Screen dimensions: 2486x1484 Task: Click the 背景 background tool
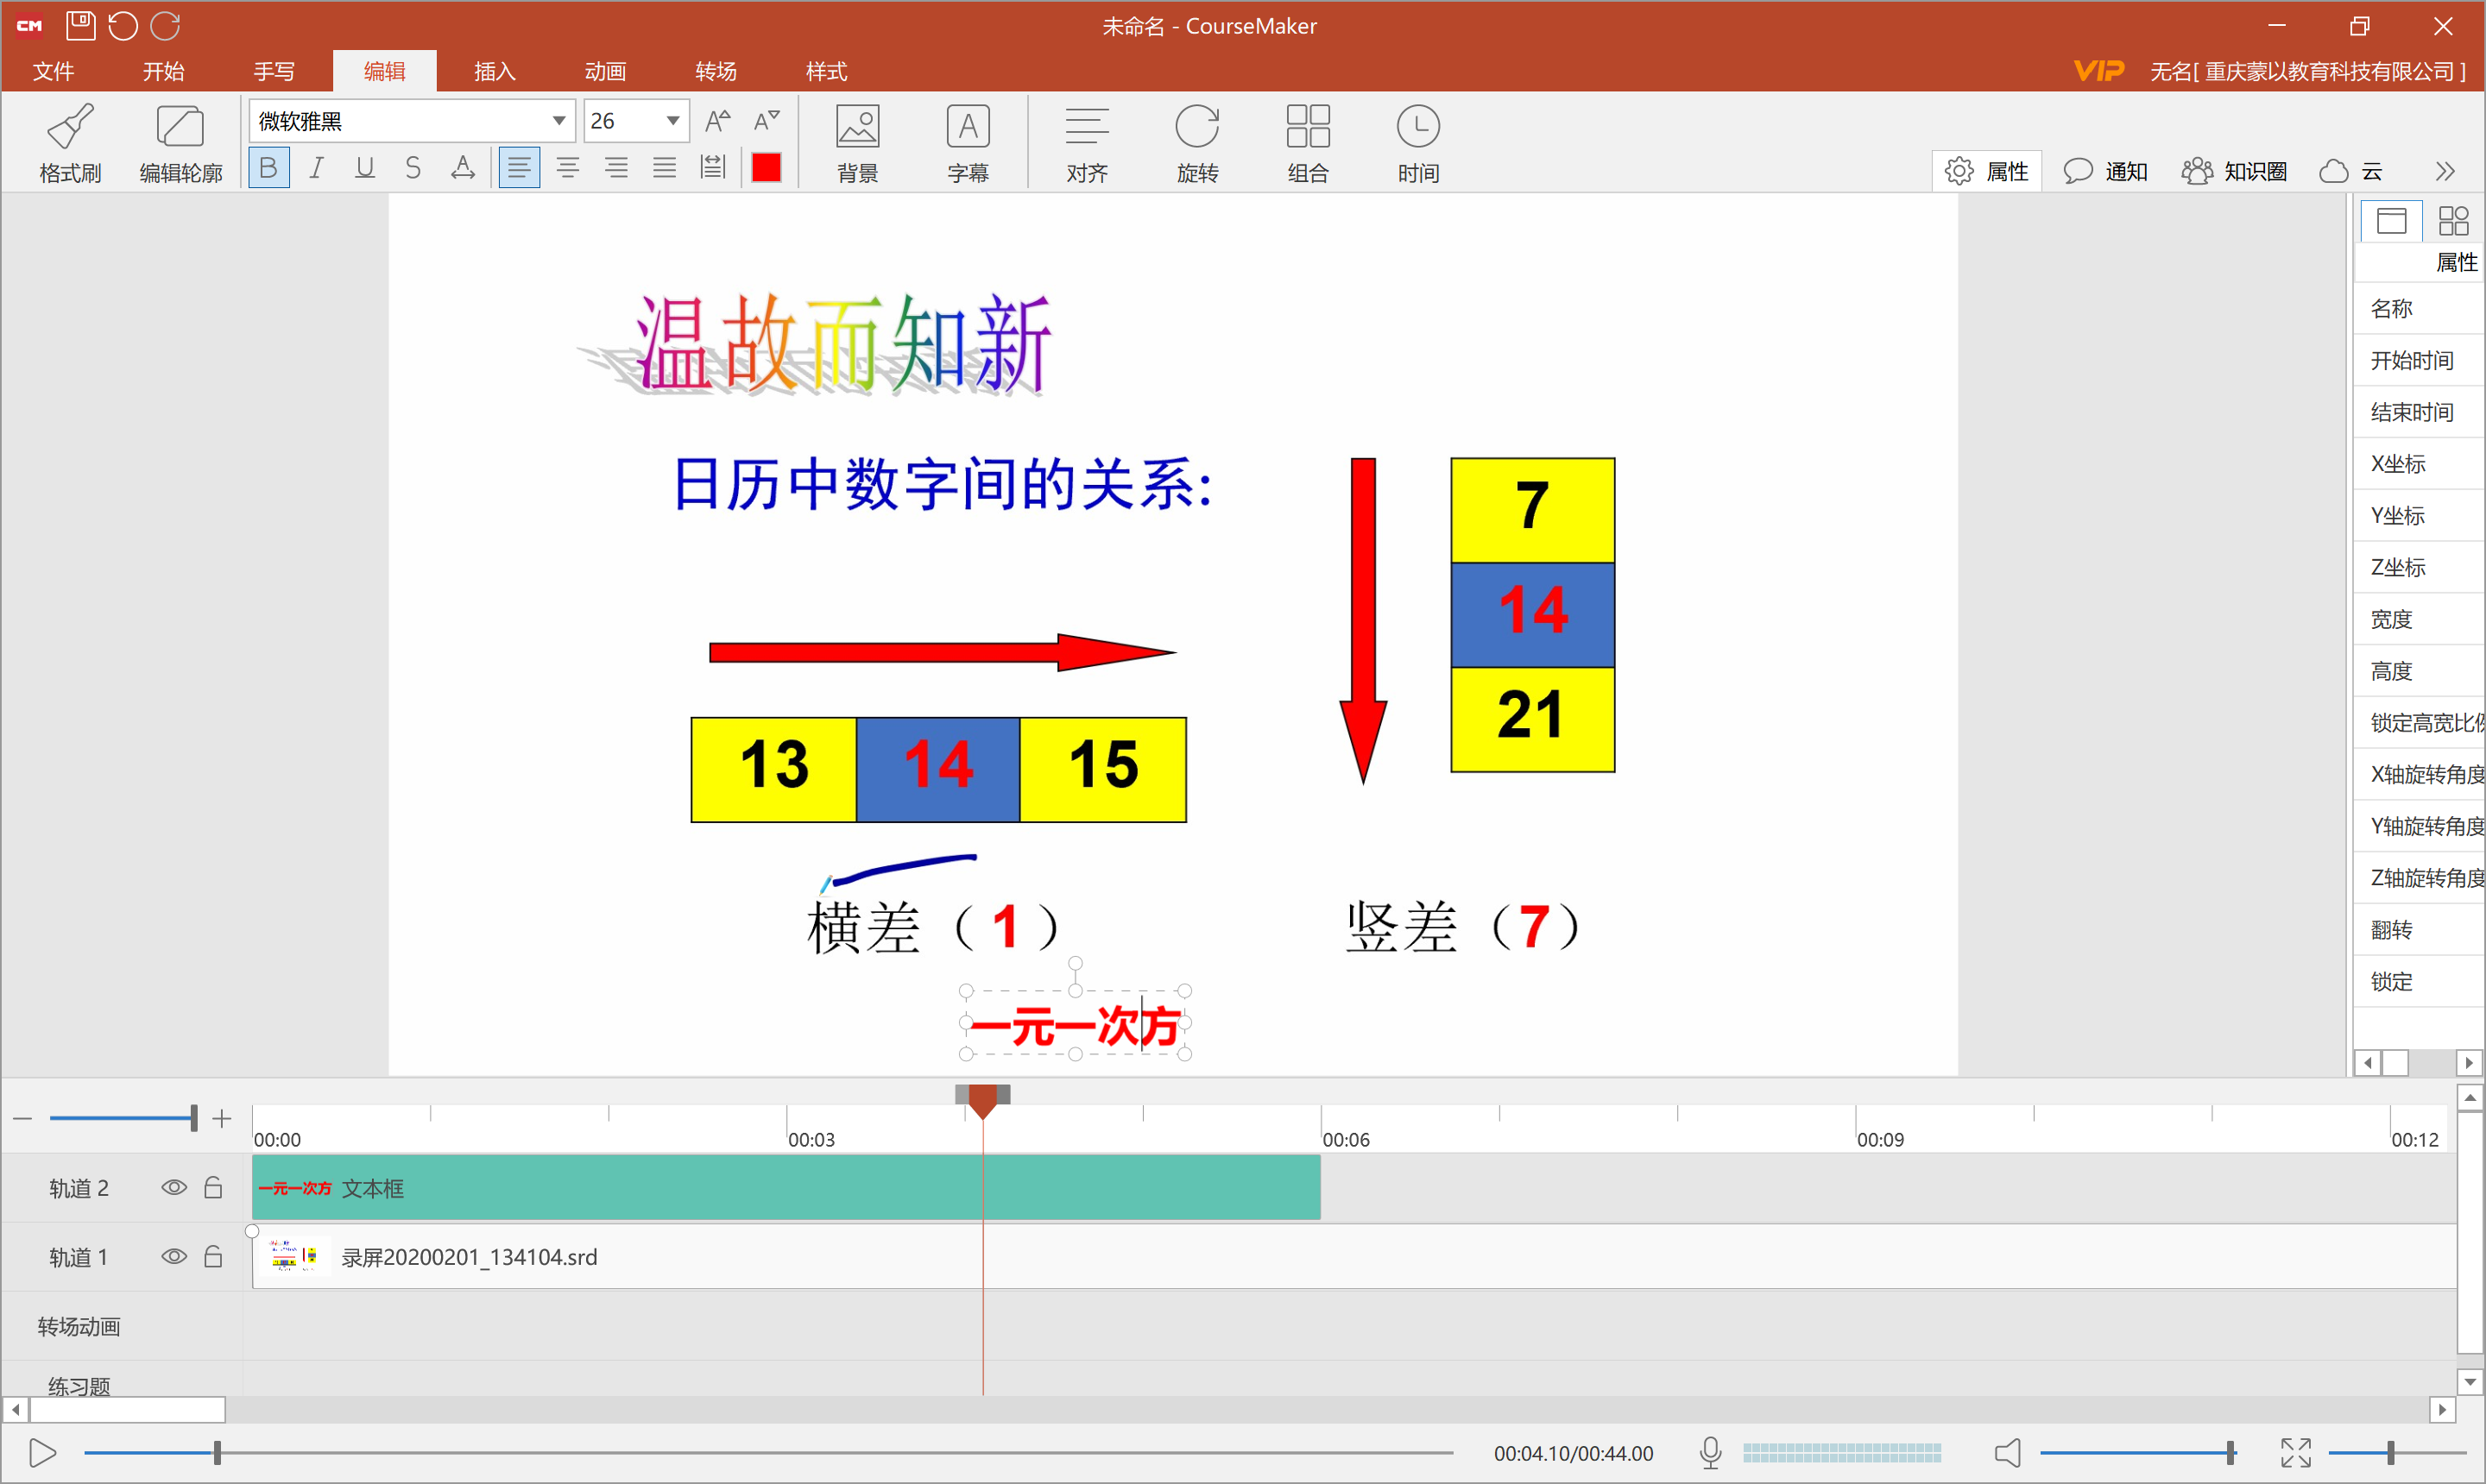pyautogui.click(x=856, y=140)
